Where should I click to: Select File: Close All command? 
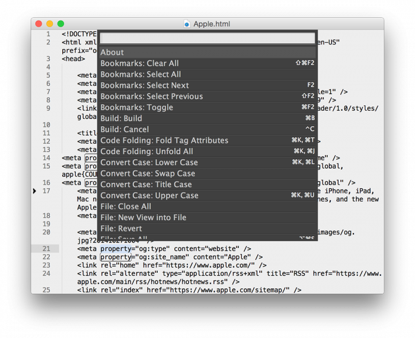(207, 207)
